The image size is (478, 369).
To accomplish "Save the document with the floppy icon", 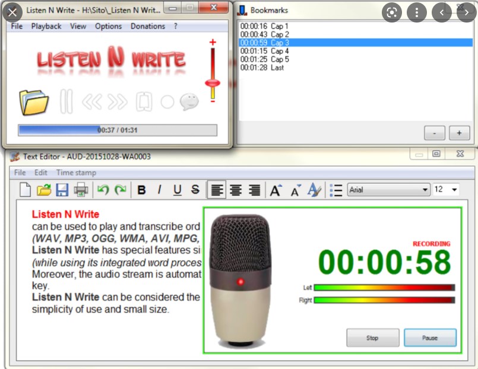I will tap(62, 190).
